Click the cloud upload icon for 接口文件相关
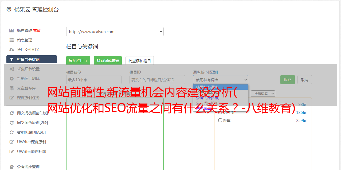This screenshot has height=170, width=341. (11, 50)
